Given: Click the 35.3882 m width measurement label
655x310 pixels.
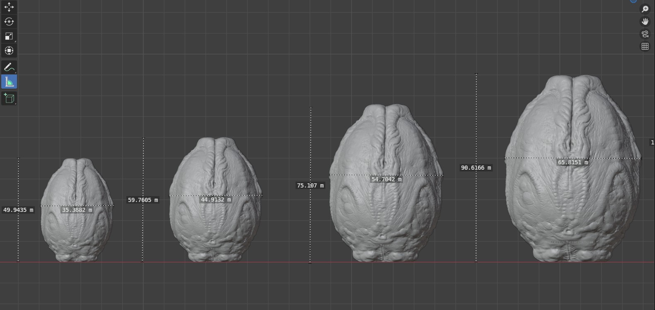Looking at the screenshot, I should tap(77, 210).
